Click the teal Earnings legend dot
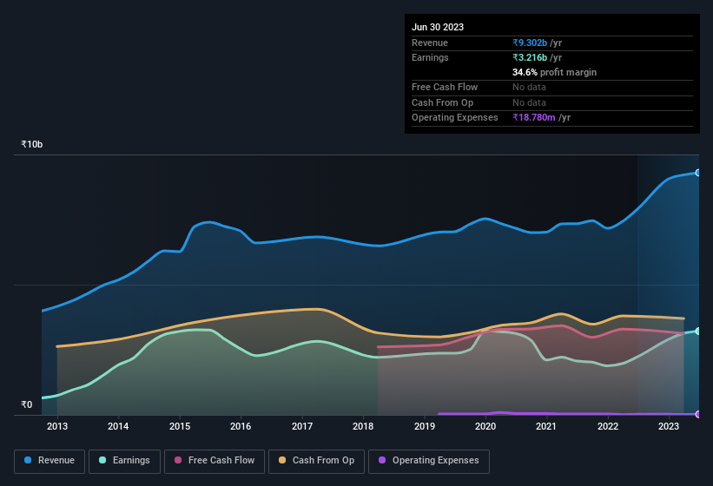Image resolution: width=713 pixels, height=486 pixels. (x=103, y=460)
